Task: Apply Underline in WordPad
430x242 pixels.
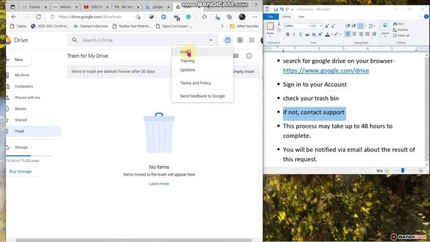Action: [x=300, y=34]
